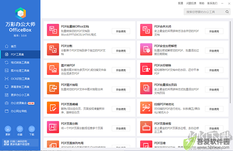Click the PDF页面排列布局 title text

pyautogui.click(x=72, y=143)
